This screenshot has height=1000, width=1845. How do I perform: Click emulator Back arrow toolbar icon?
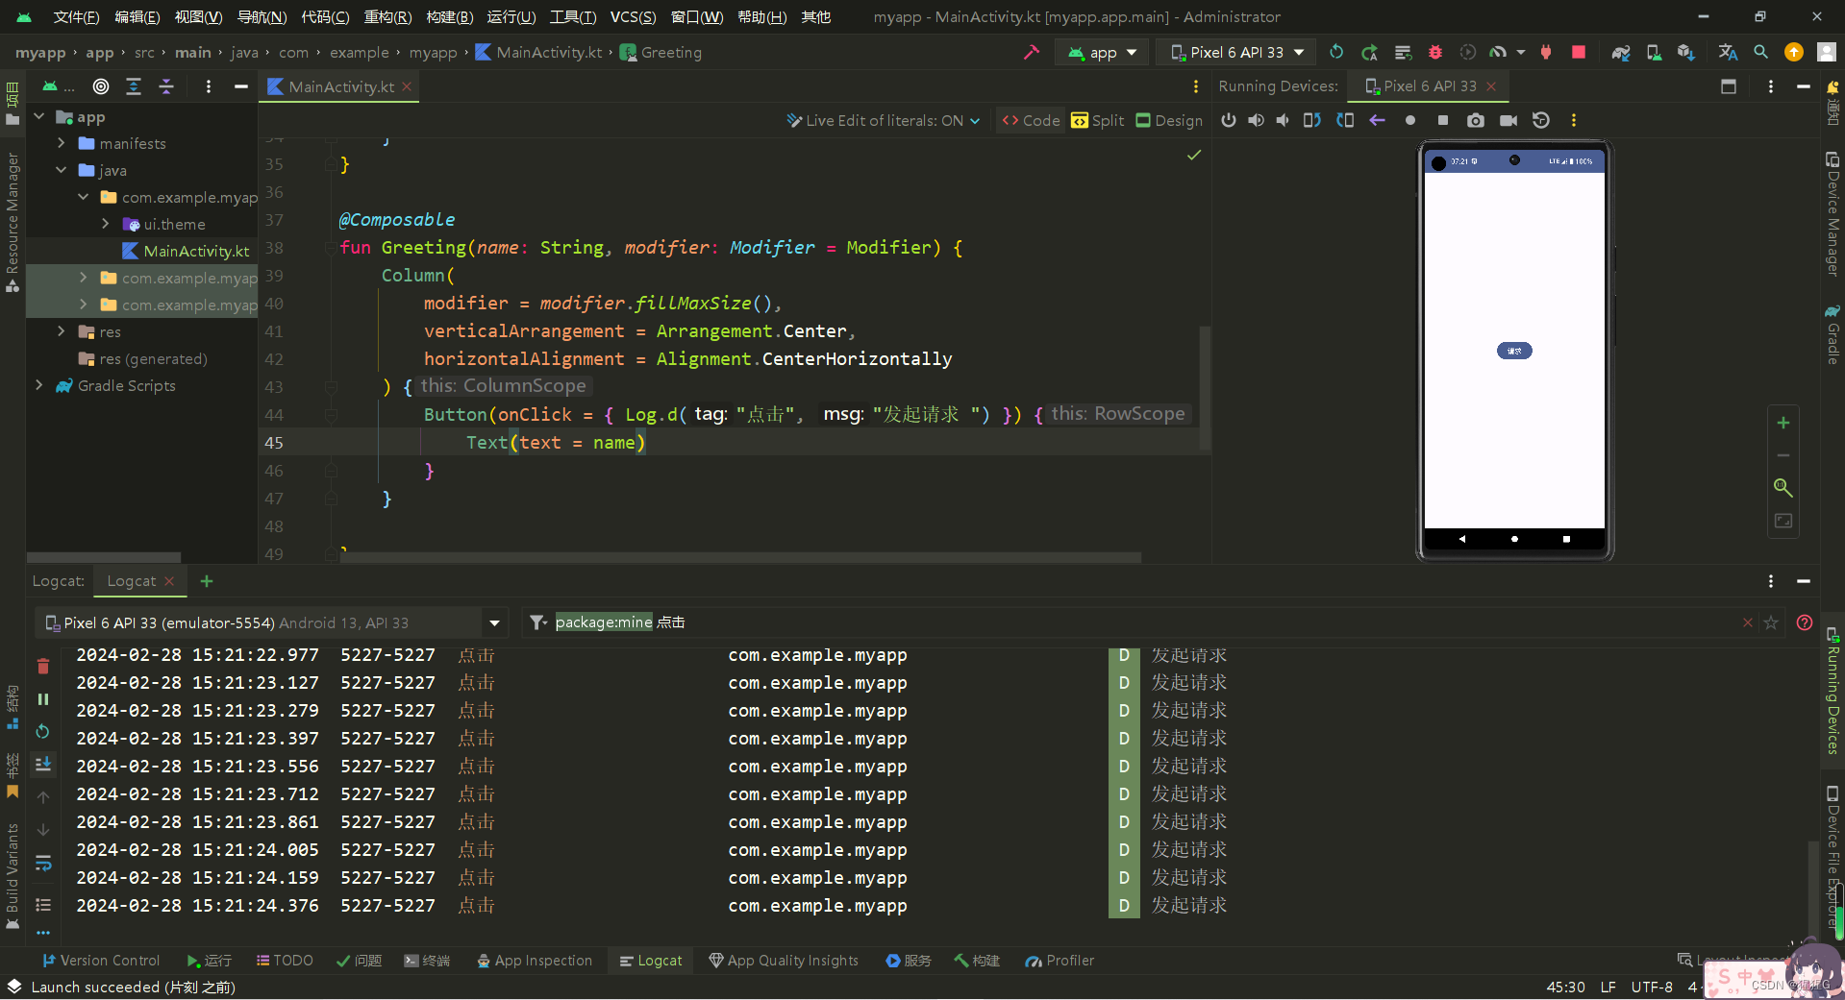(1377, 120)
